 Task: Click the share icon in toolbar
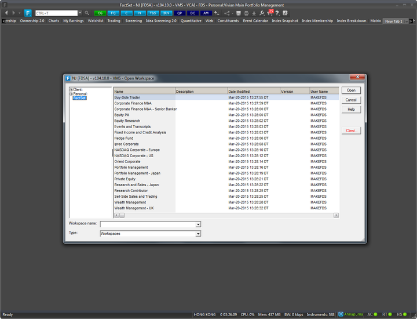click(x=227, y=13)
